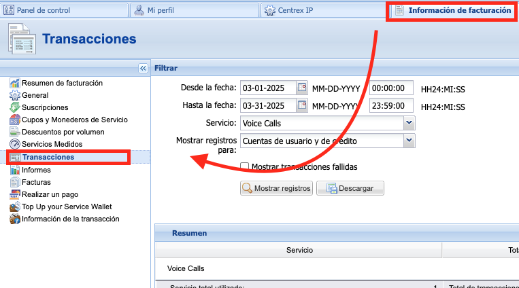Open the Panel de control tab

click(x=64, y=10)
